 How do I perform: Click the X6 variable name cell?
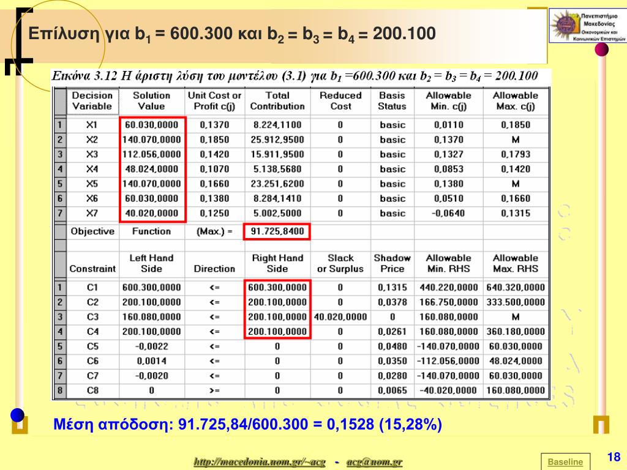click(x=92, y=199)
